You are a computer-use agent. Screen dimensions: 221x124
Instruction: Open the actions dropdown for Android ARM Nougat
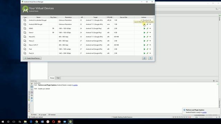pos(150,24)
